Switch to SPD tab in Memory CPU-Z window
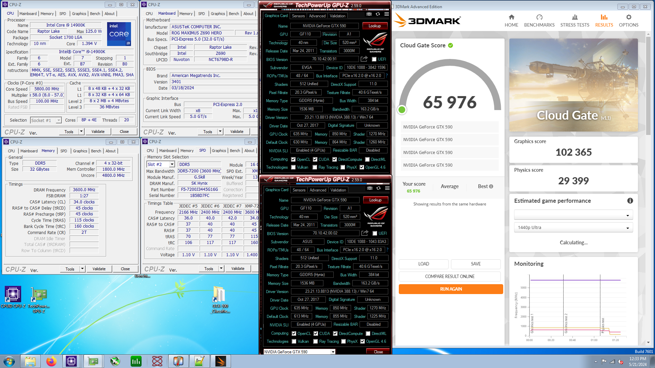The height and width of the screenshot is (368, 655). tap(63, 151)
